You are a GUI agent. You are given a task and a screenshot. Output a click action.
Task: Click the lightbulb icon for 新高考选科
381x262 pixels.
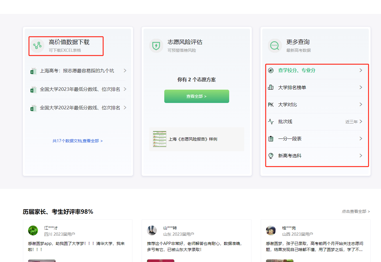(x=271, y=156)
